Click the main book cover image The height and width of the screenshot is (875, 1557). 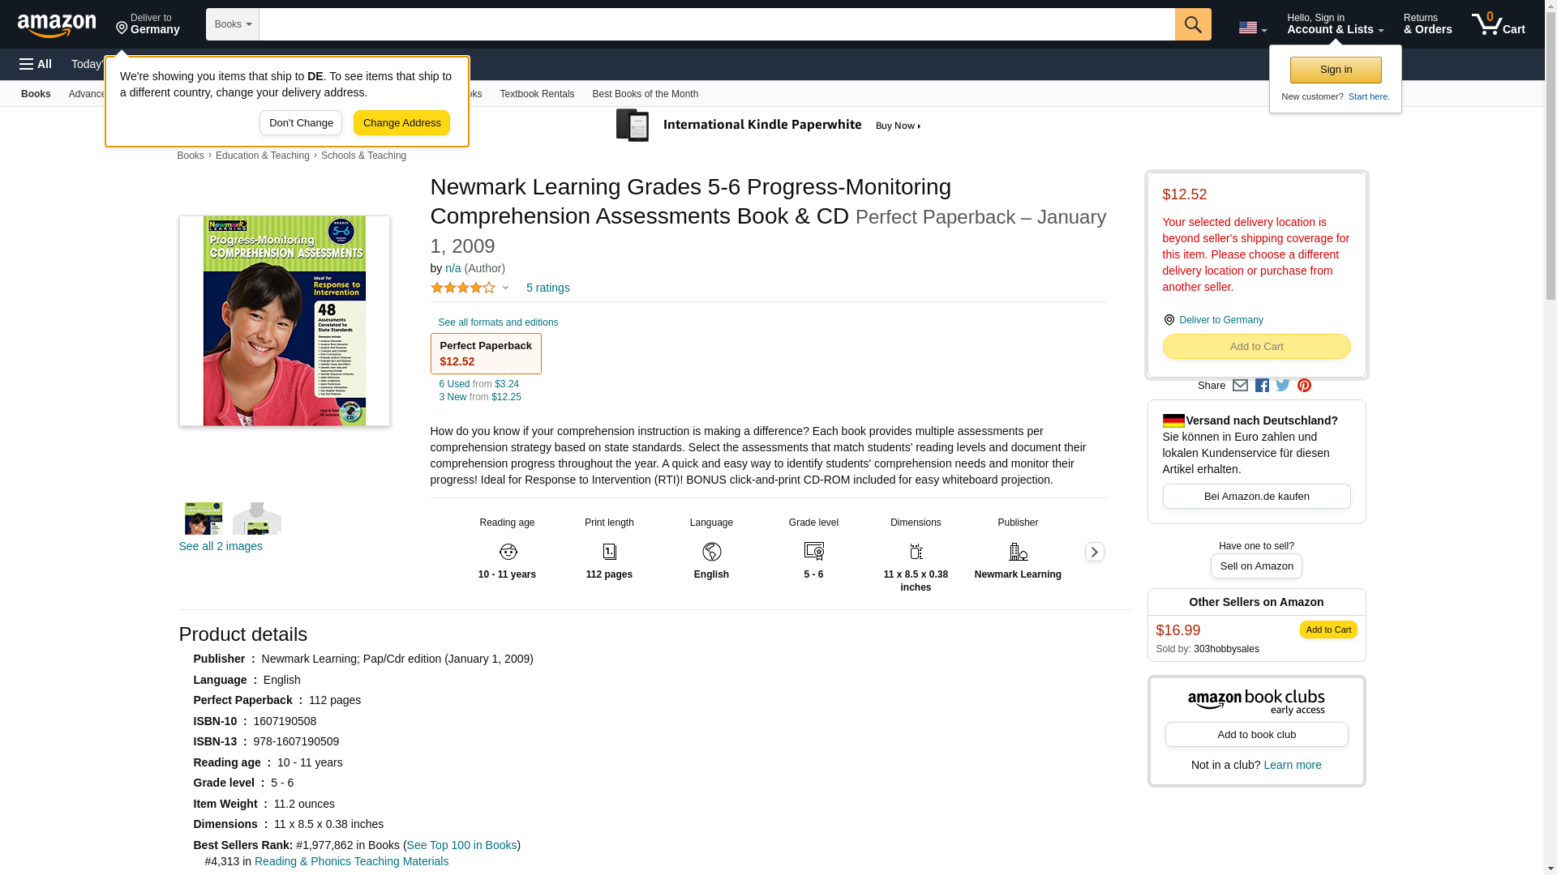click(x=284, y=321)
